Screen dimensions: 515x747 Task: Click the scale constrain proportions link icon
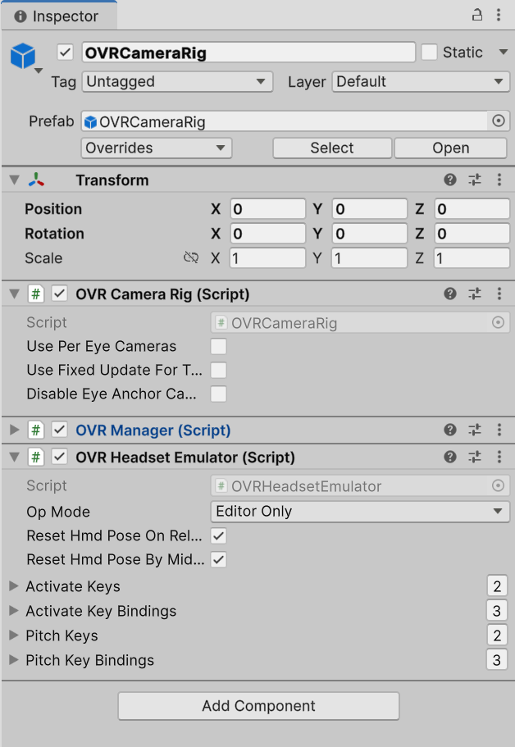[191, 258]
